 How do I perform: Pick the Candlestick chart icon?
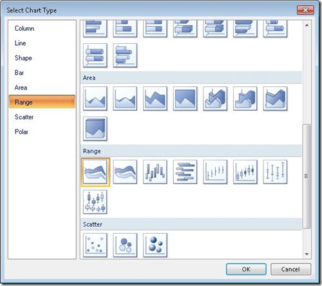[245, 172]
